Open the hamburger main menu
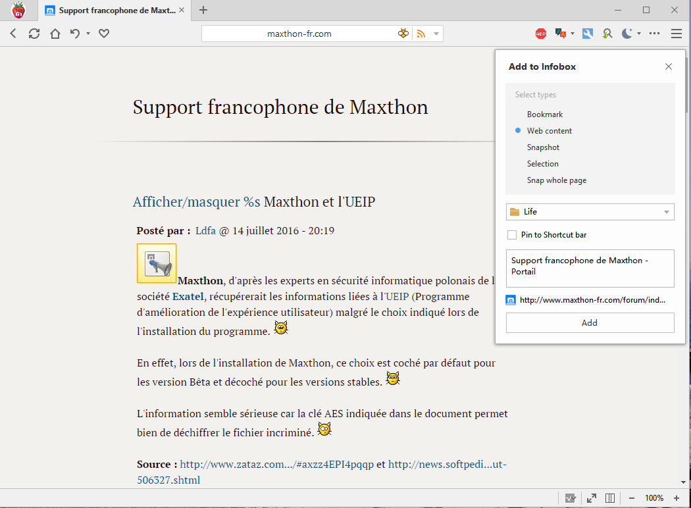Image resolution: width=691 pixels, height=508 pixels. 677,34
